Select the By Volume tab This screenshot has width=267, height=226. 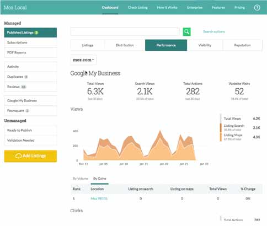point(81,179)
